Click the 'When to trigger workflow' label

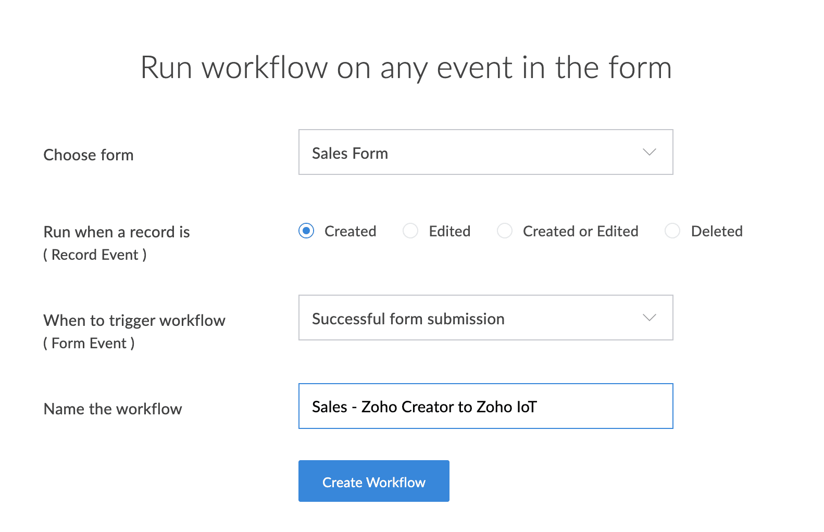(134, 321)
